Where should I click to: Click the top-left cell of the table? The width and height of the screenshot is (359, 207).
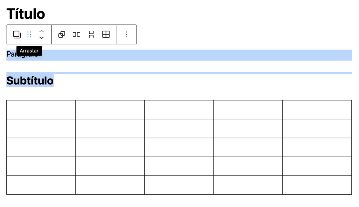[x=41, y=109]
